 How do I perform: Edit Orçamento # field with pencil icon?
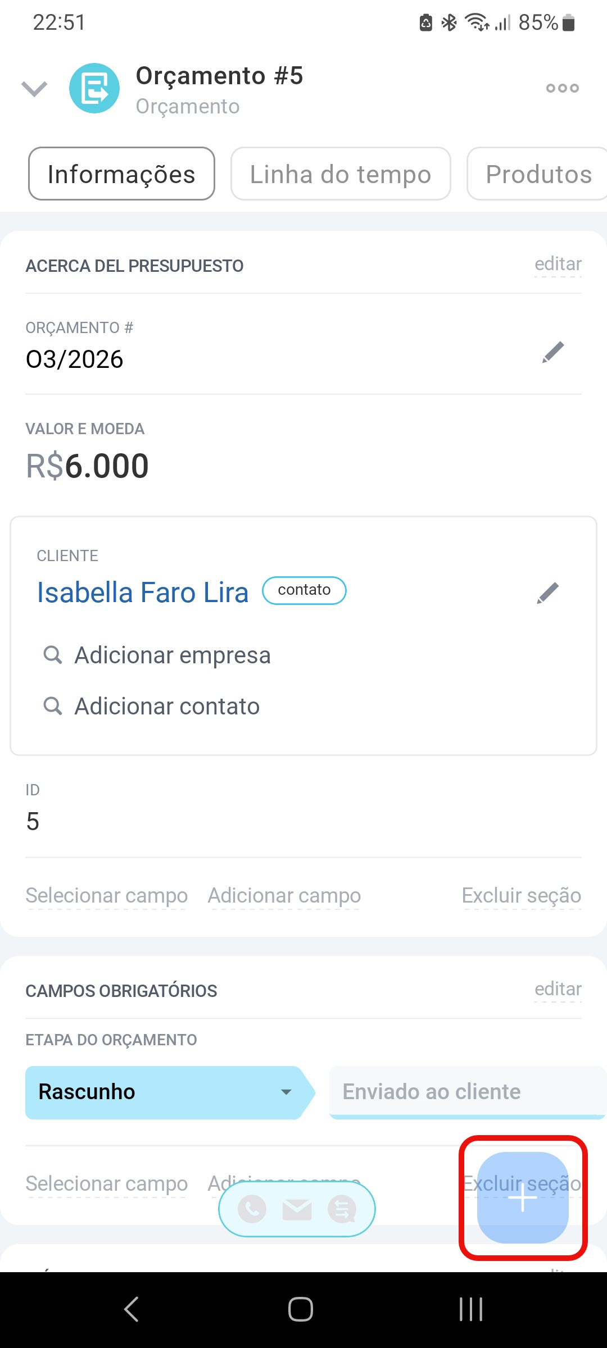pyautogui.click(x=552, y=352)
